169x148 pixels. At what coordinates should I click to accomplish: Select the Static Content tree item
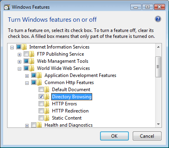click(67, 118)
